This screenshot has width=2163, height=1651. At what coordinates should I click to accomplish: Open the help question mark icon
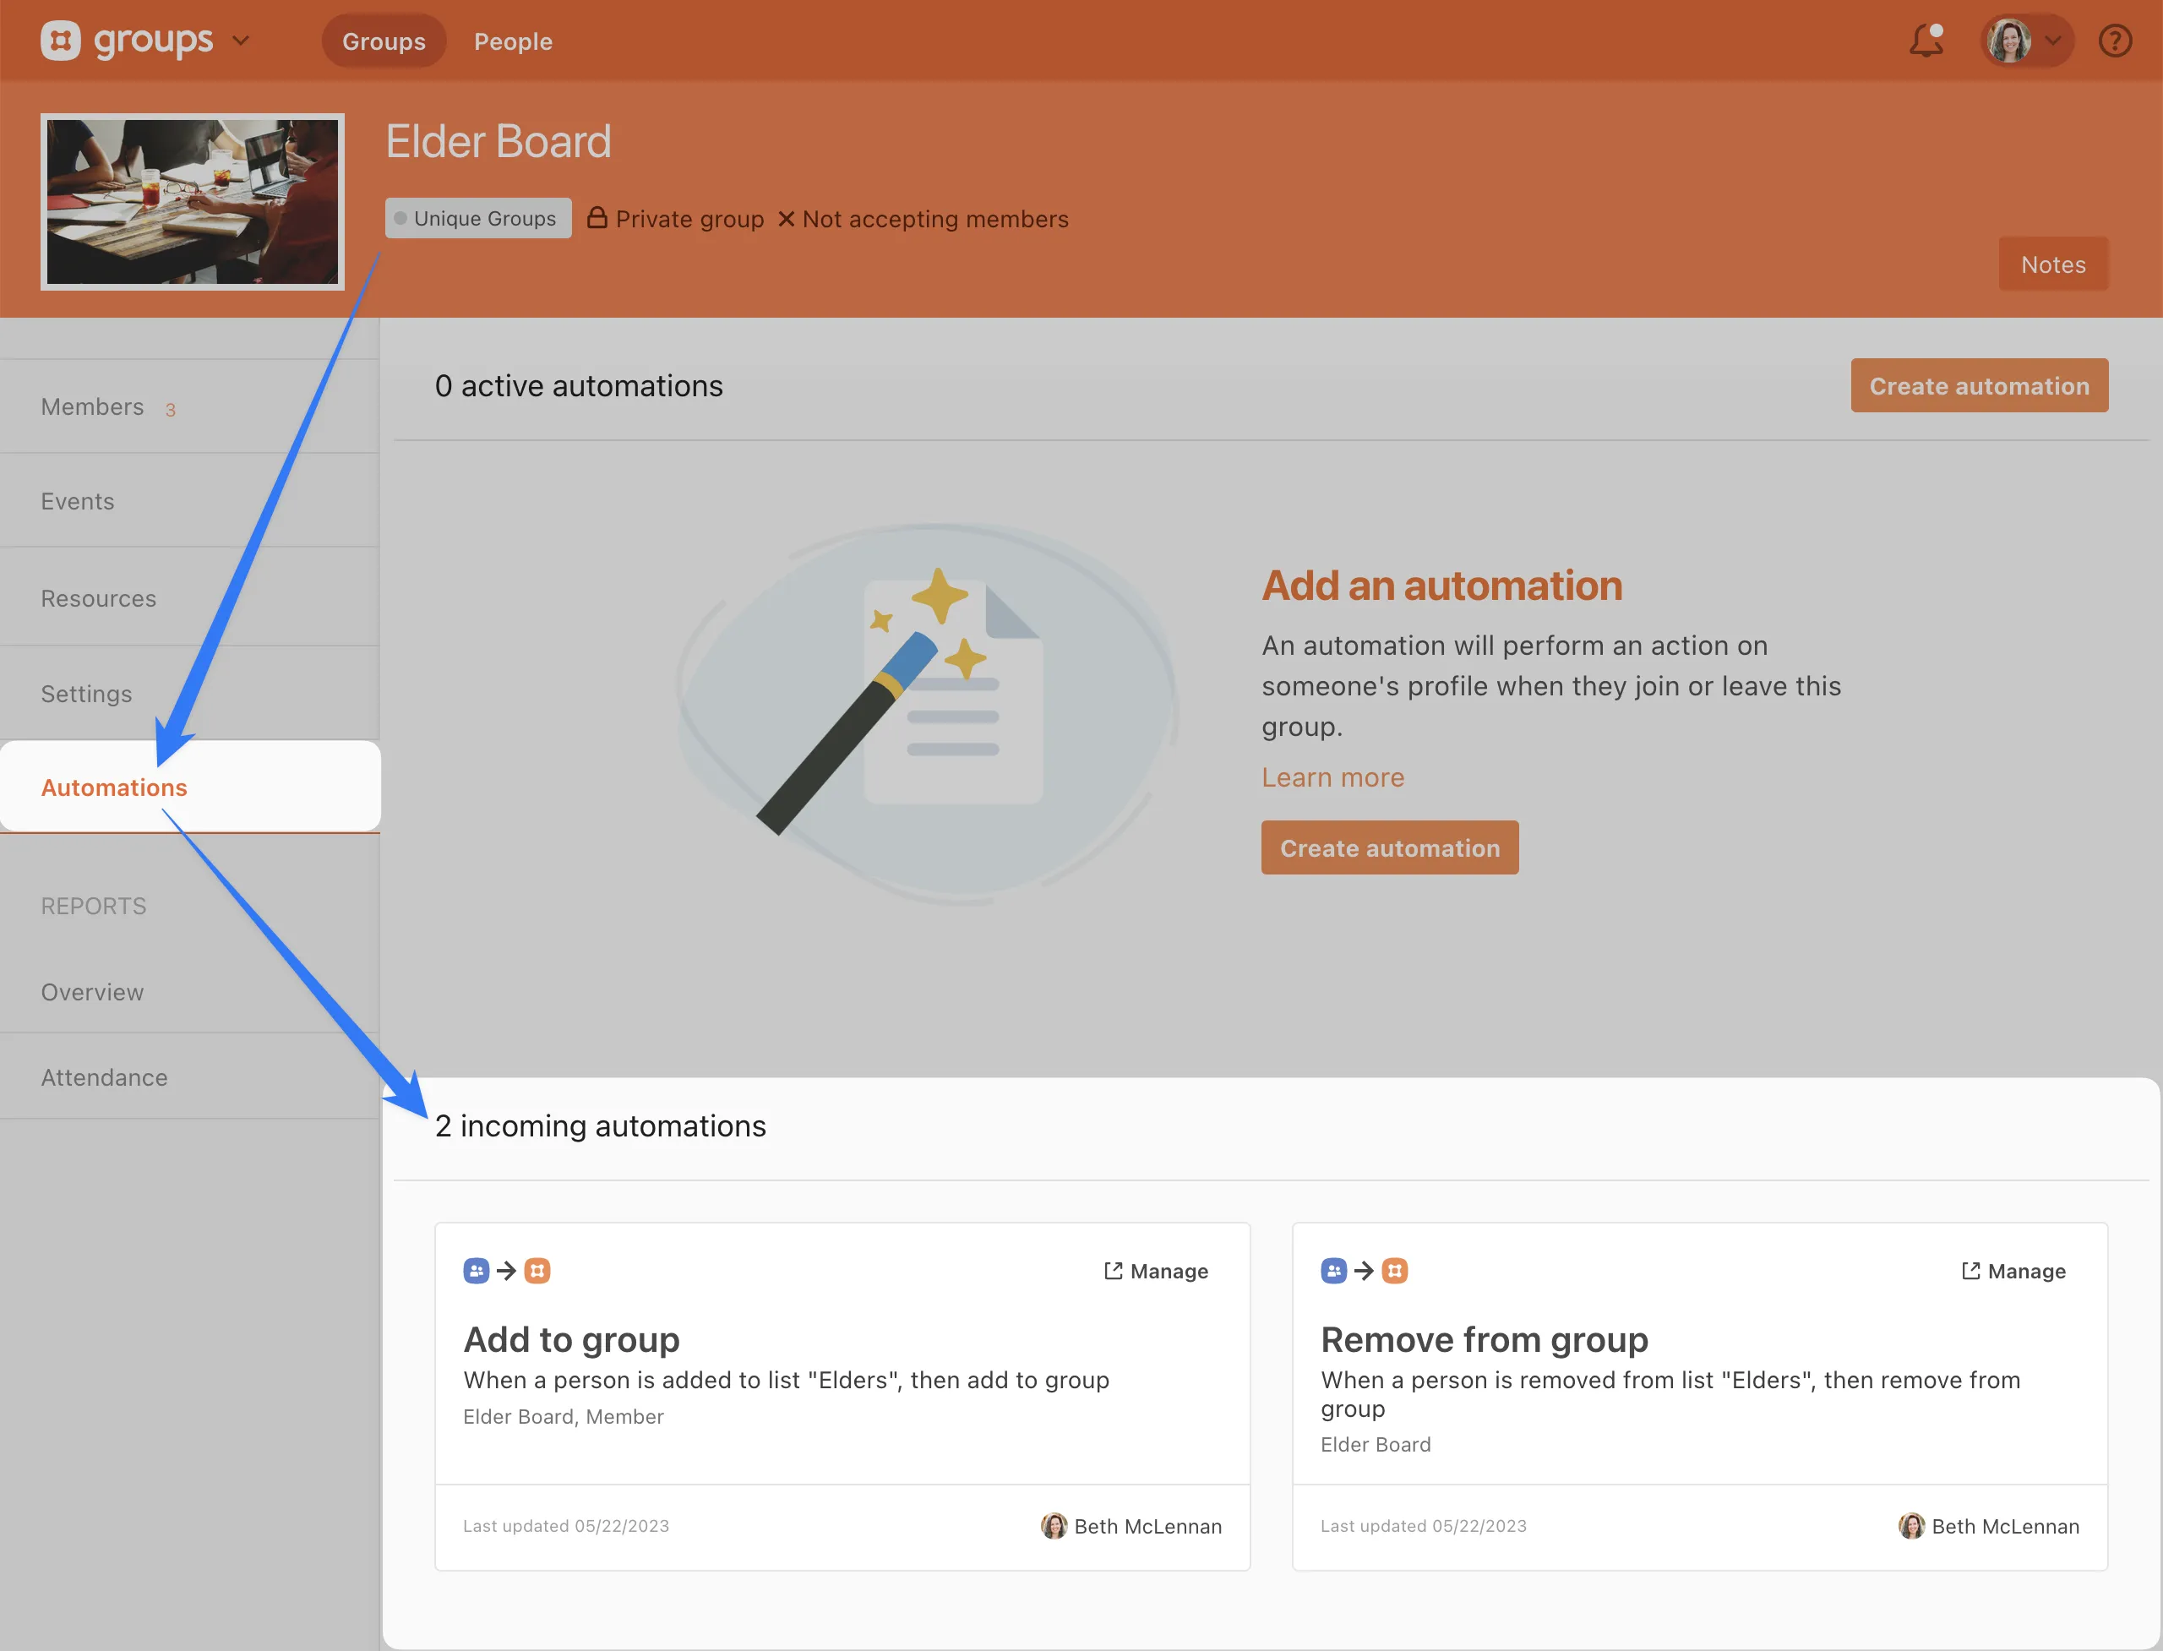[2115, 41]
